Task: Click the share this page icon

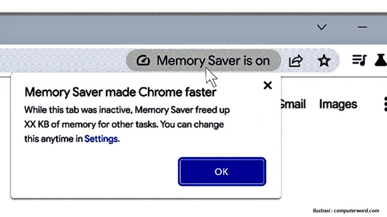Action: [295, 60]
